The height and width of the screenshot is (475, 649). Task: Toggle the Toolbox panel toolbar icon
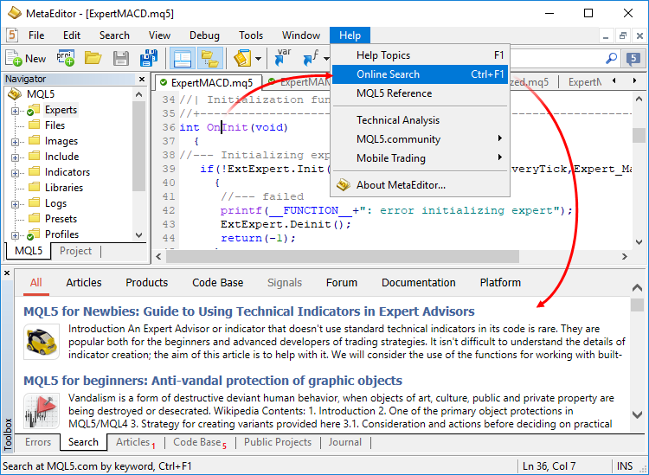(x=210, y=58)
